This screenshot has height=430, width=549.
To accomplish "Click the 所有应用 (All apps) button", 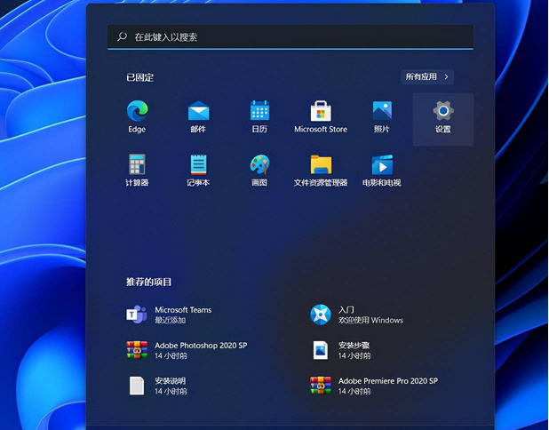I will [427, 76].
